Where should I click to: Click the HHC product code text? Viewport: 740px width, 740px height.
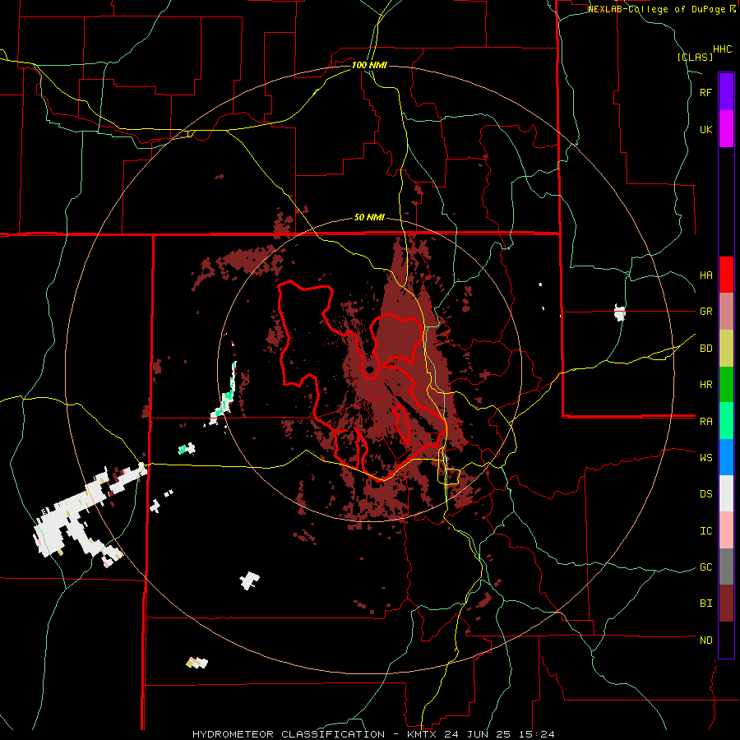[722, 49]
